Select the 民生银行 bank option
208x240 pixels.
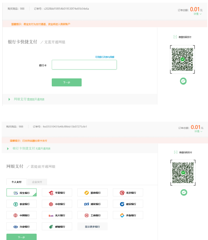(x=21, y=193)
